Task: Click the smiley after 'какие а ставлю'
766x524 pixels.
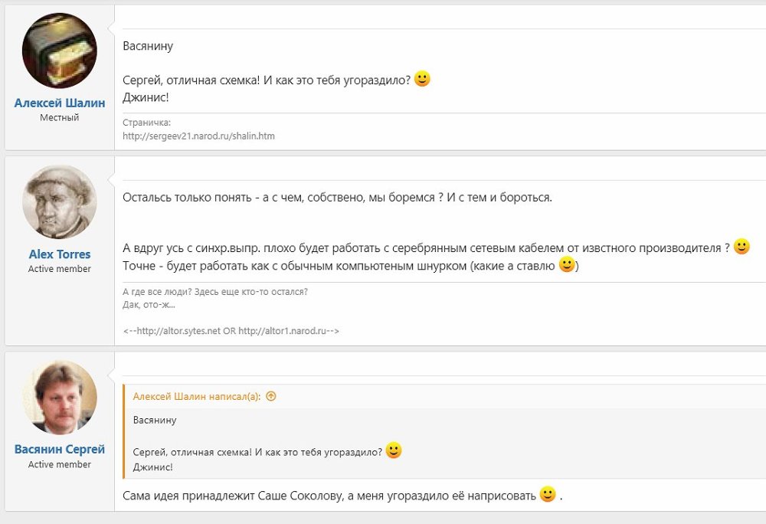Action: 567,265
